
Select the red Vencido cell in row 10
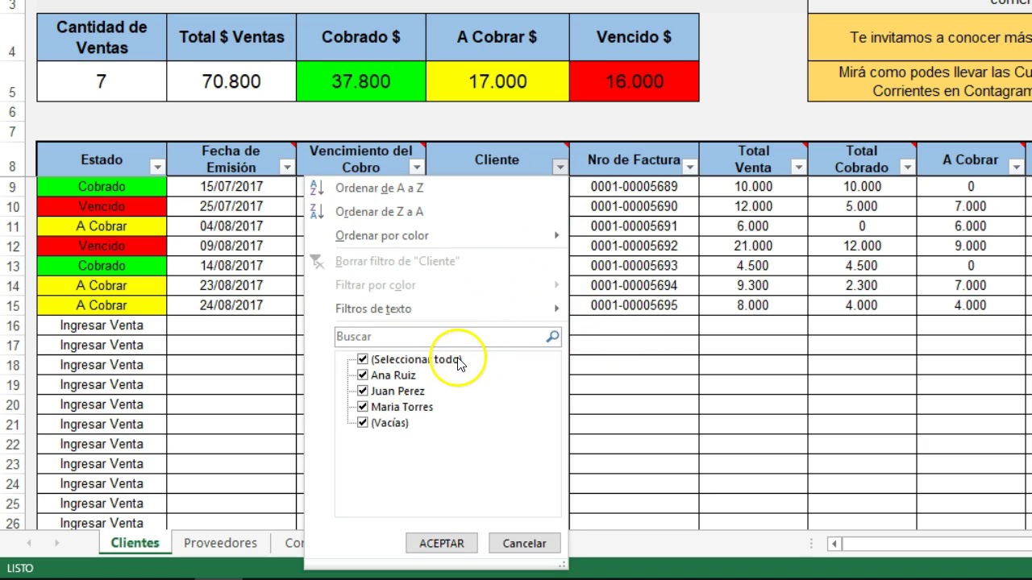102,206
